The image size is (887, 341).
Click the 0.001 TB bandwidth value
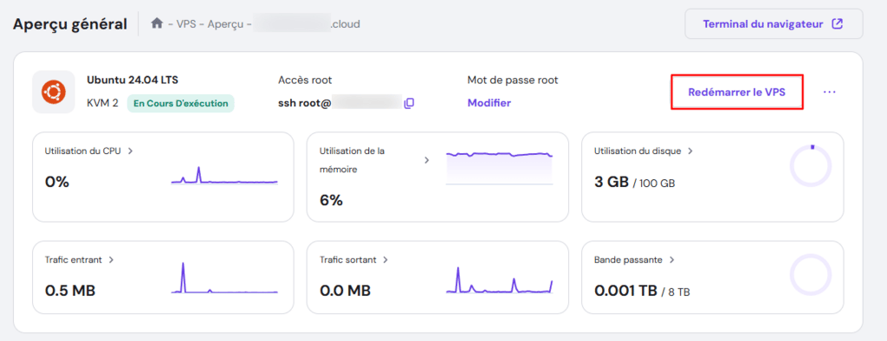625,291
